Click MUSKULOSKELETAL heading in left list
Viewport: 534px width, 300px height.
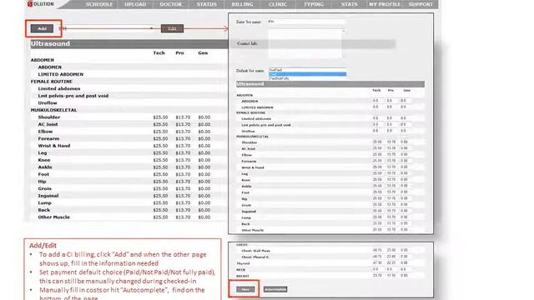[x=53, y=110]
